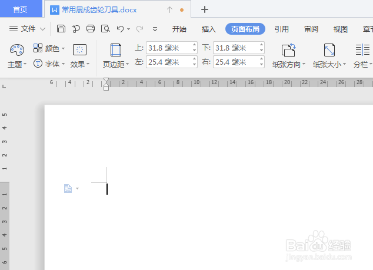
Task: Expand the 纸张方向 dropdown label
Action: point(288,64)
